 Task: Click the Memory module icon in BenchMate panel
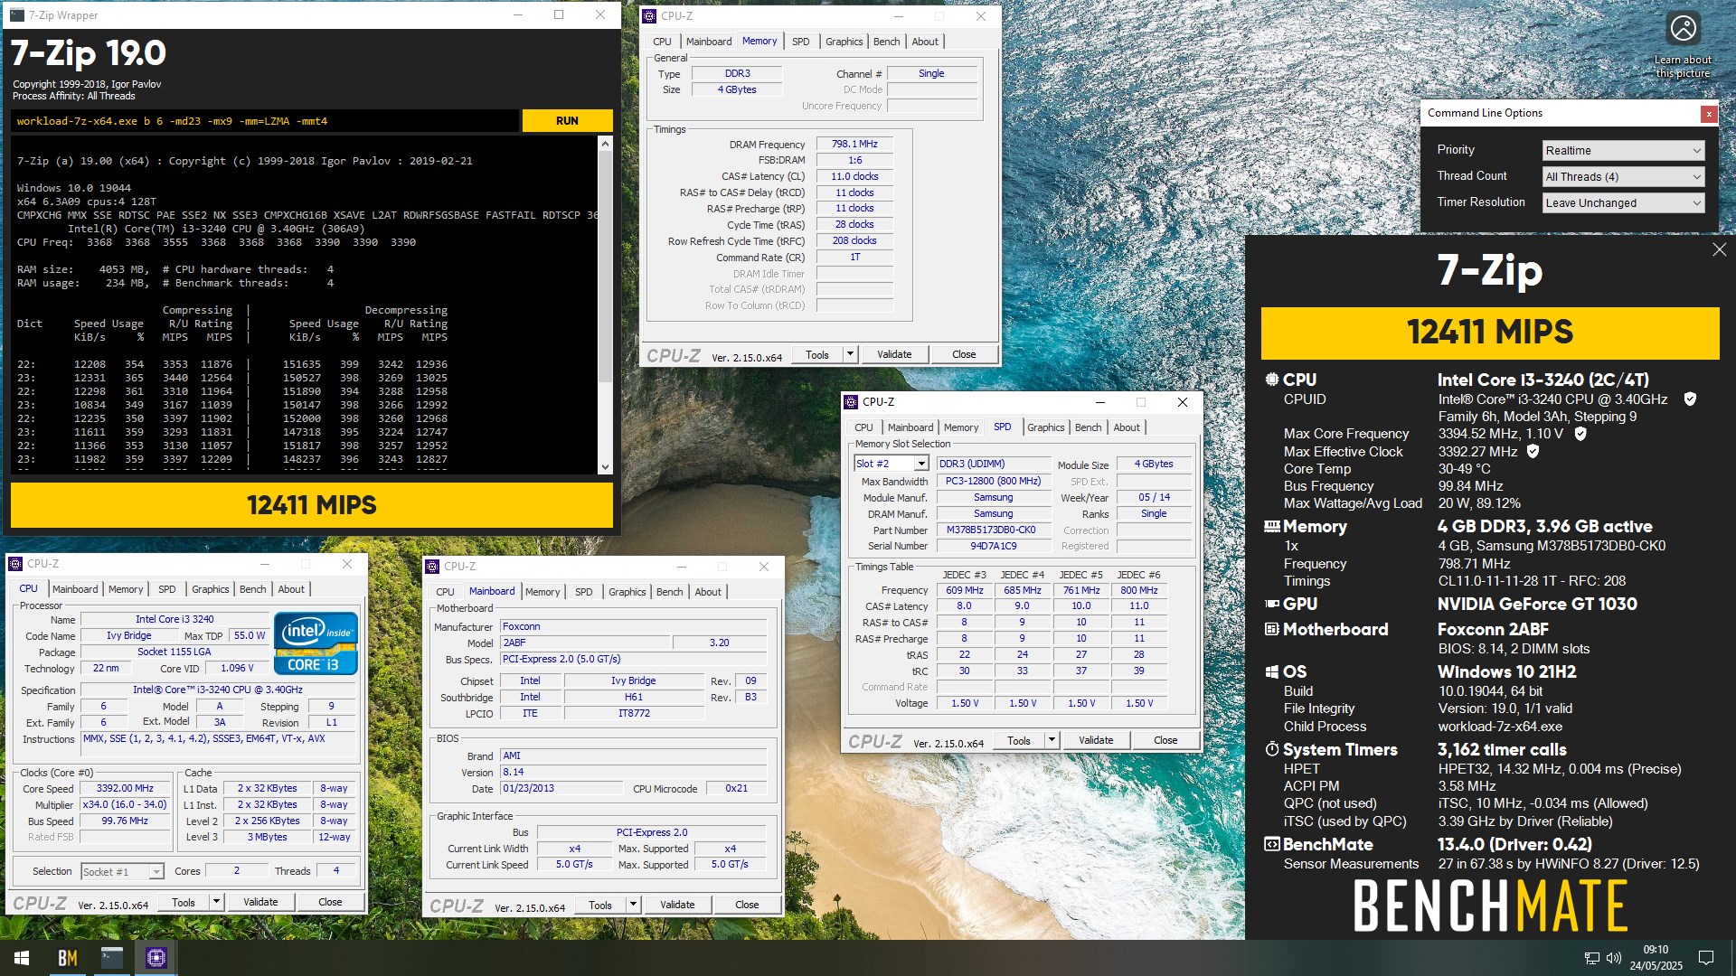(1271, 526)
